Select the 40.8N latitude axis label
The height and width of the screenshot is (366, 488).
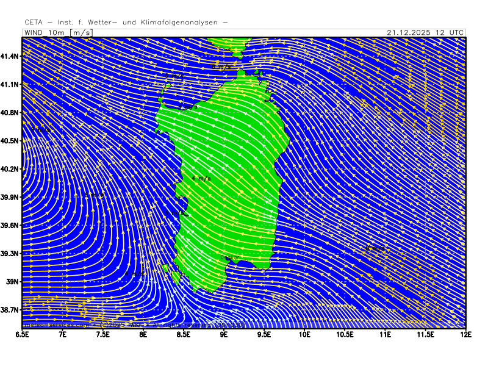10,112
